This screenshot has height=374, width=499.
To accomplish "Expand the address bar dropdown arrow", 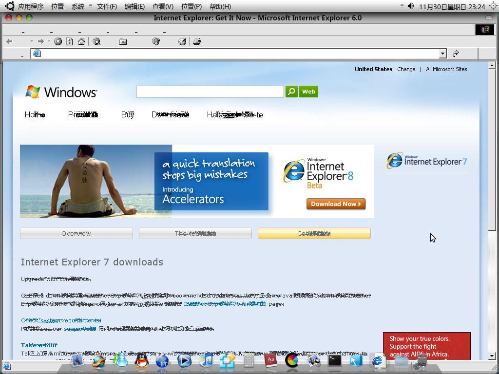I will click(x=442, y=54).
